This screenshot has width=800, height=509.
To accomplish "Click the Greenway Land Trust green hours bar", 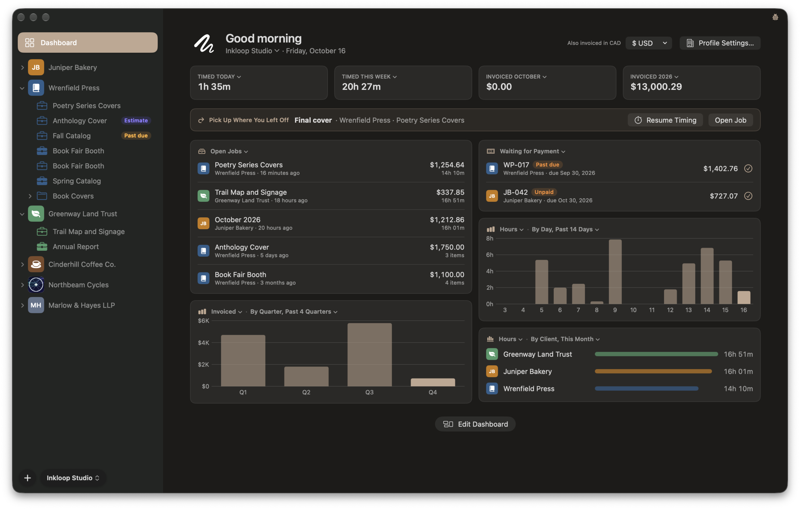I will [656, 354].
